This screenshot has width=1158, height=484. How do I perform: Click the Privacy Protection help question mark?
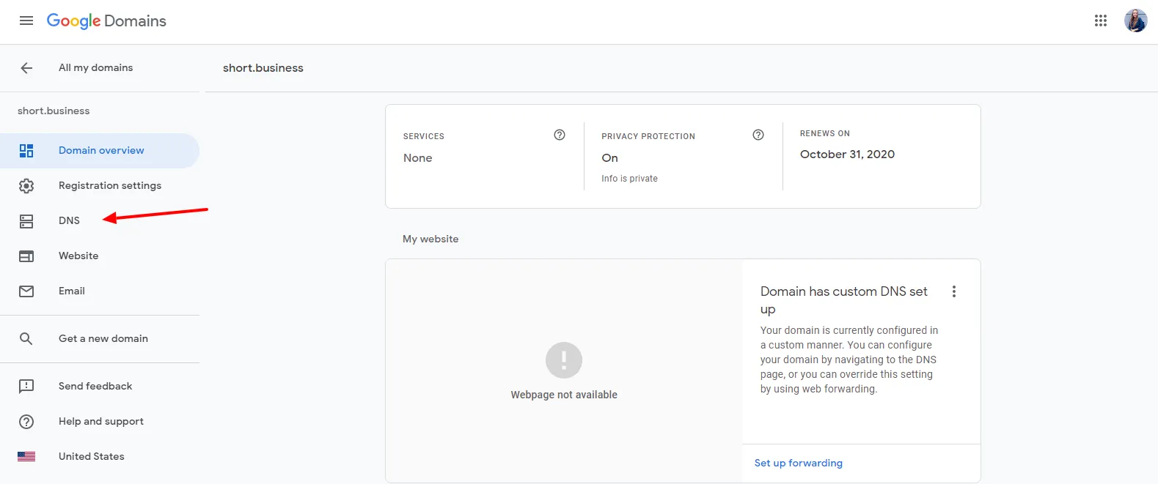[758, 135]
